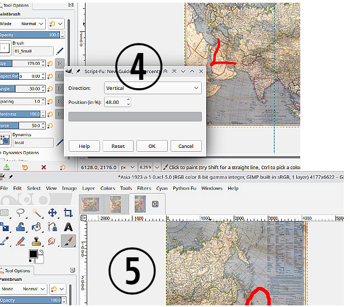Choose the Eraser tool
Viewport: 350px width, 307px height.
point(21,241)
